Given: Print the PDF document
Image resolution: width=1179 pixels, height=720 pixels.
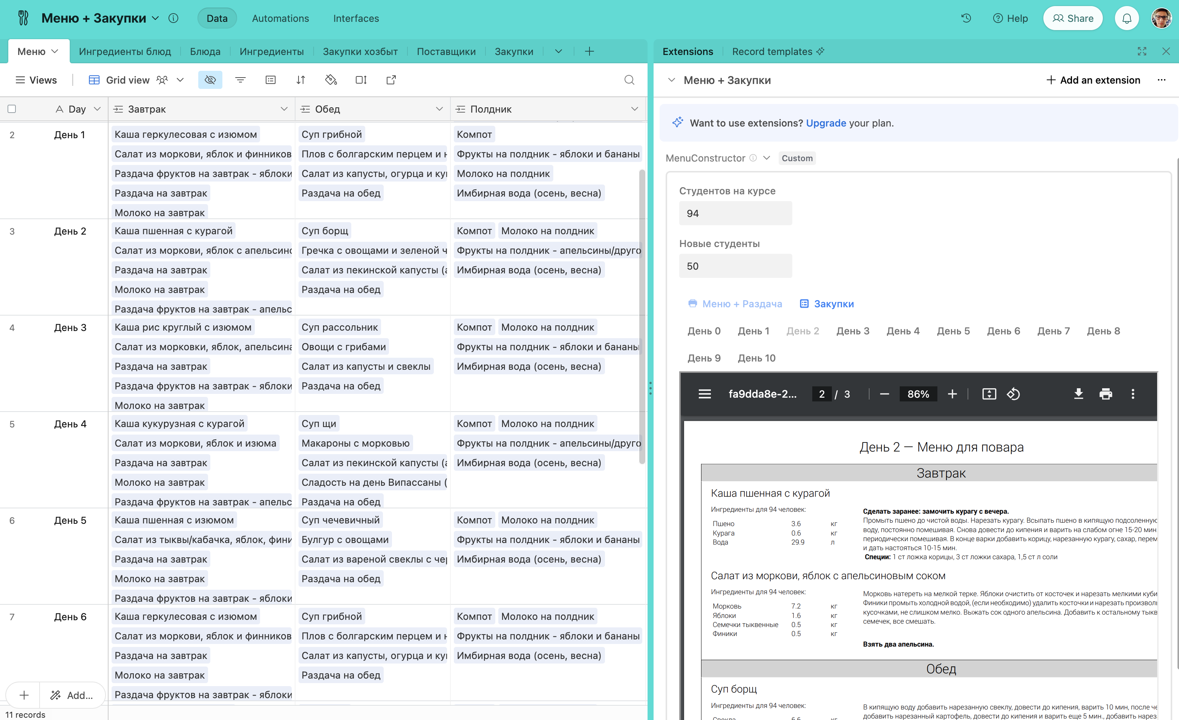Looking at the screenshot, I should (x=1106, y=394).
